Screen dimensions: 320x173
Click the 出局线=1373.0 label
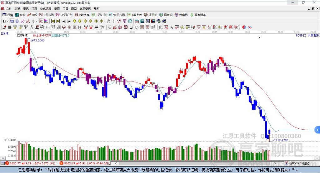coord(60,36)
